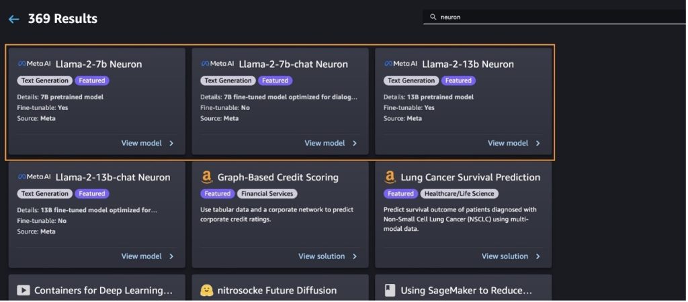Select Financial Services tag
The width and height of the screenshot is (688, 302).
[267, 194]
